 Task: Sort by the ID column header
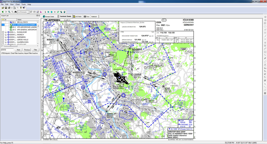point(10,20)
